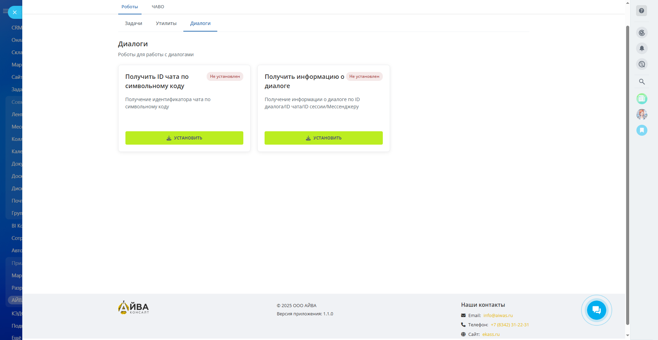This screenshot has width=658, height=340.
Task: Click the Bitrix24 swirl icon in right panel
Action: point(642,33)
